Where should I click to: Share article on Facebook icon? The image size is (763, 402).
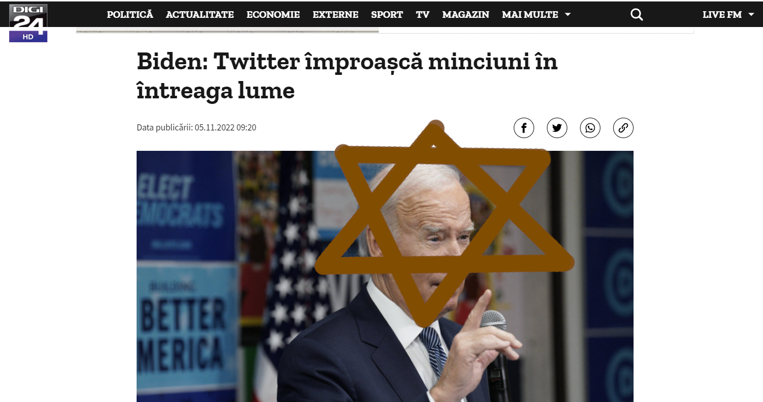524,128
